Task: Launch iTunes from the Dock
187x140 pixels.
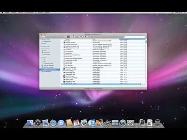Action: tap(92, 123)
